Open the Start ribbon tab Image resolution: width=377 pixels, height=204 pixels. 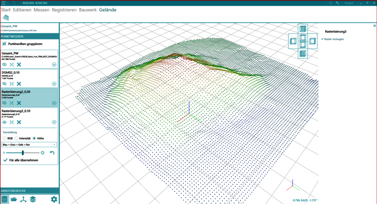click(6, 10)
